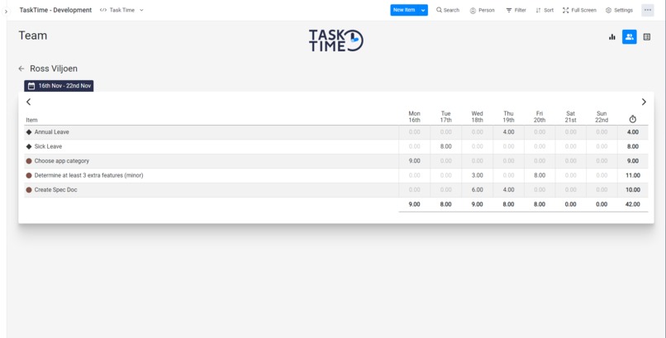
Task: Go back from Ross Viljoen
Action: click(21, 69)
